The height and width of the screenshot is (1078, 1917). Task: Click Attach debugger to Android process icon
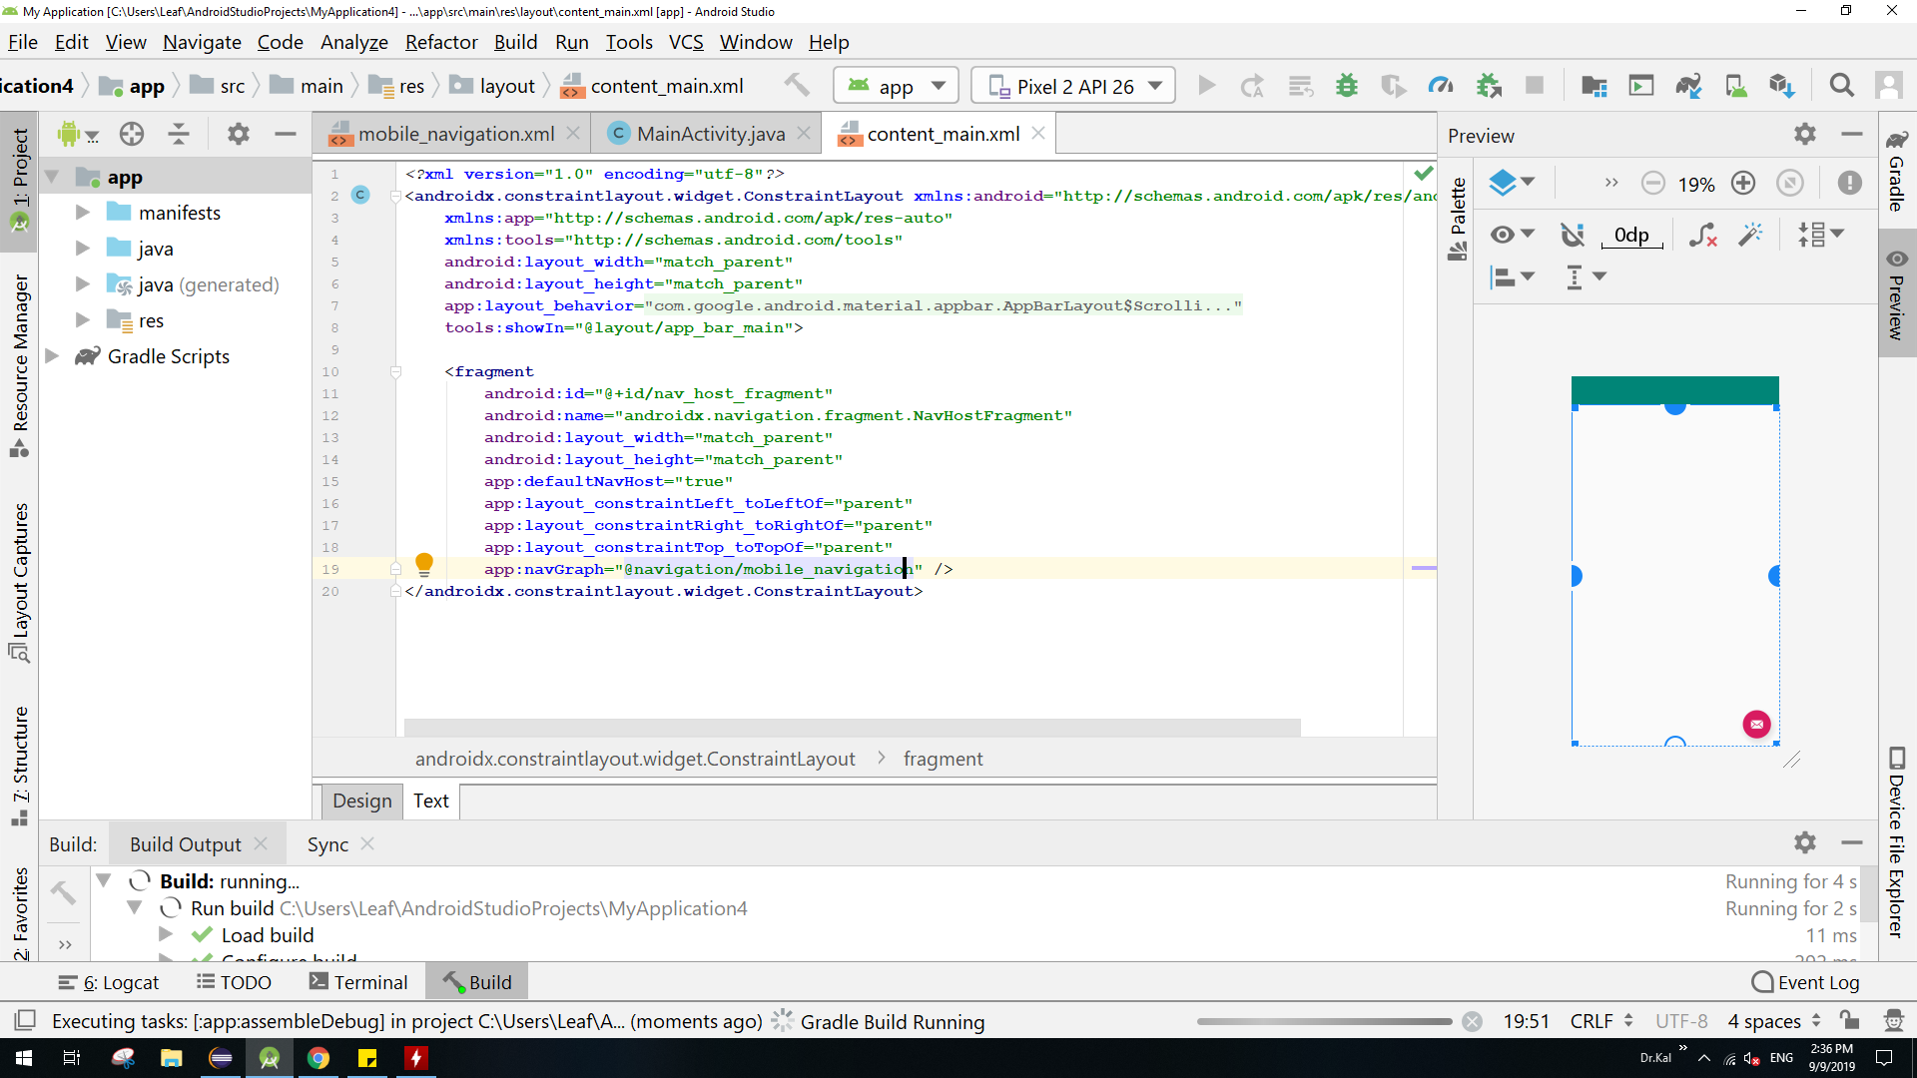pos(1489,86)
